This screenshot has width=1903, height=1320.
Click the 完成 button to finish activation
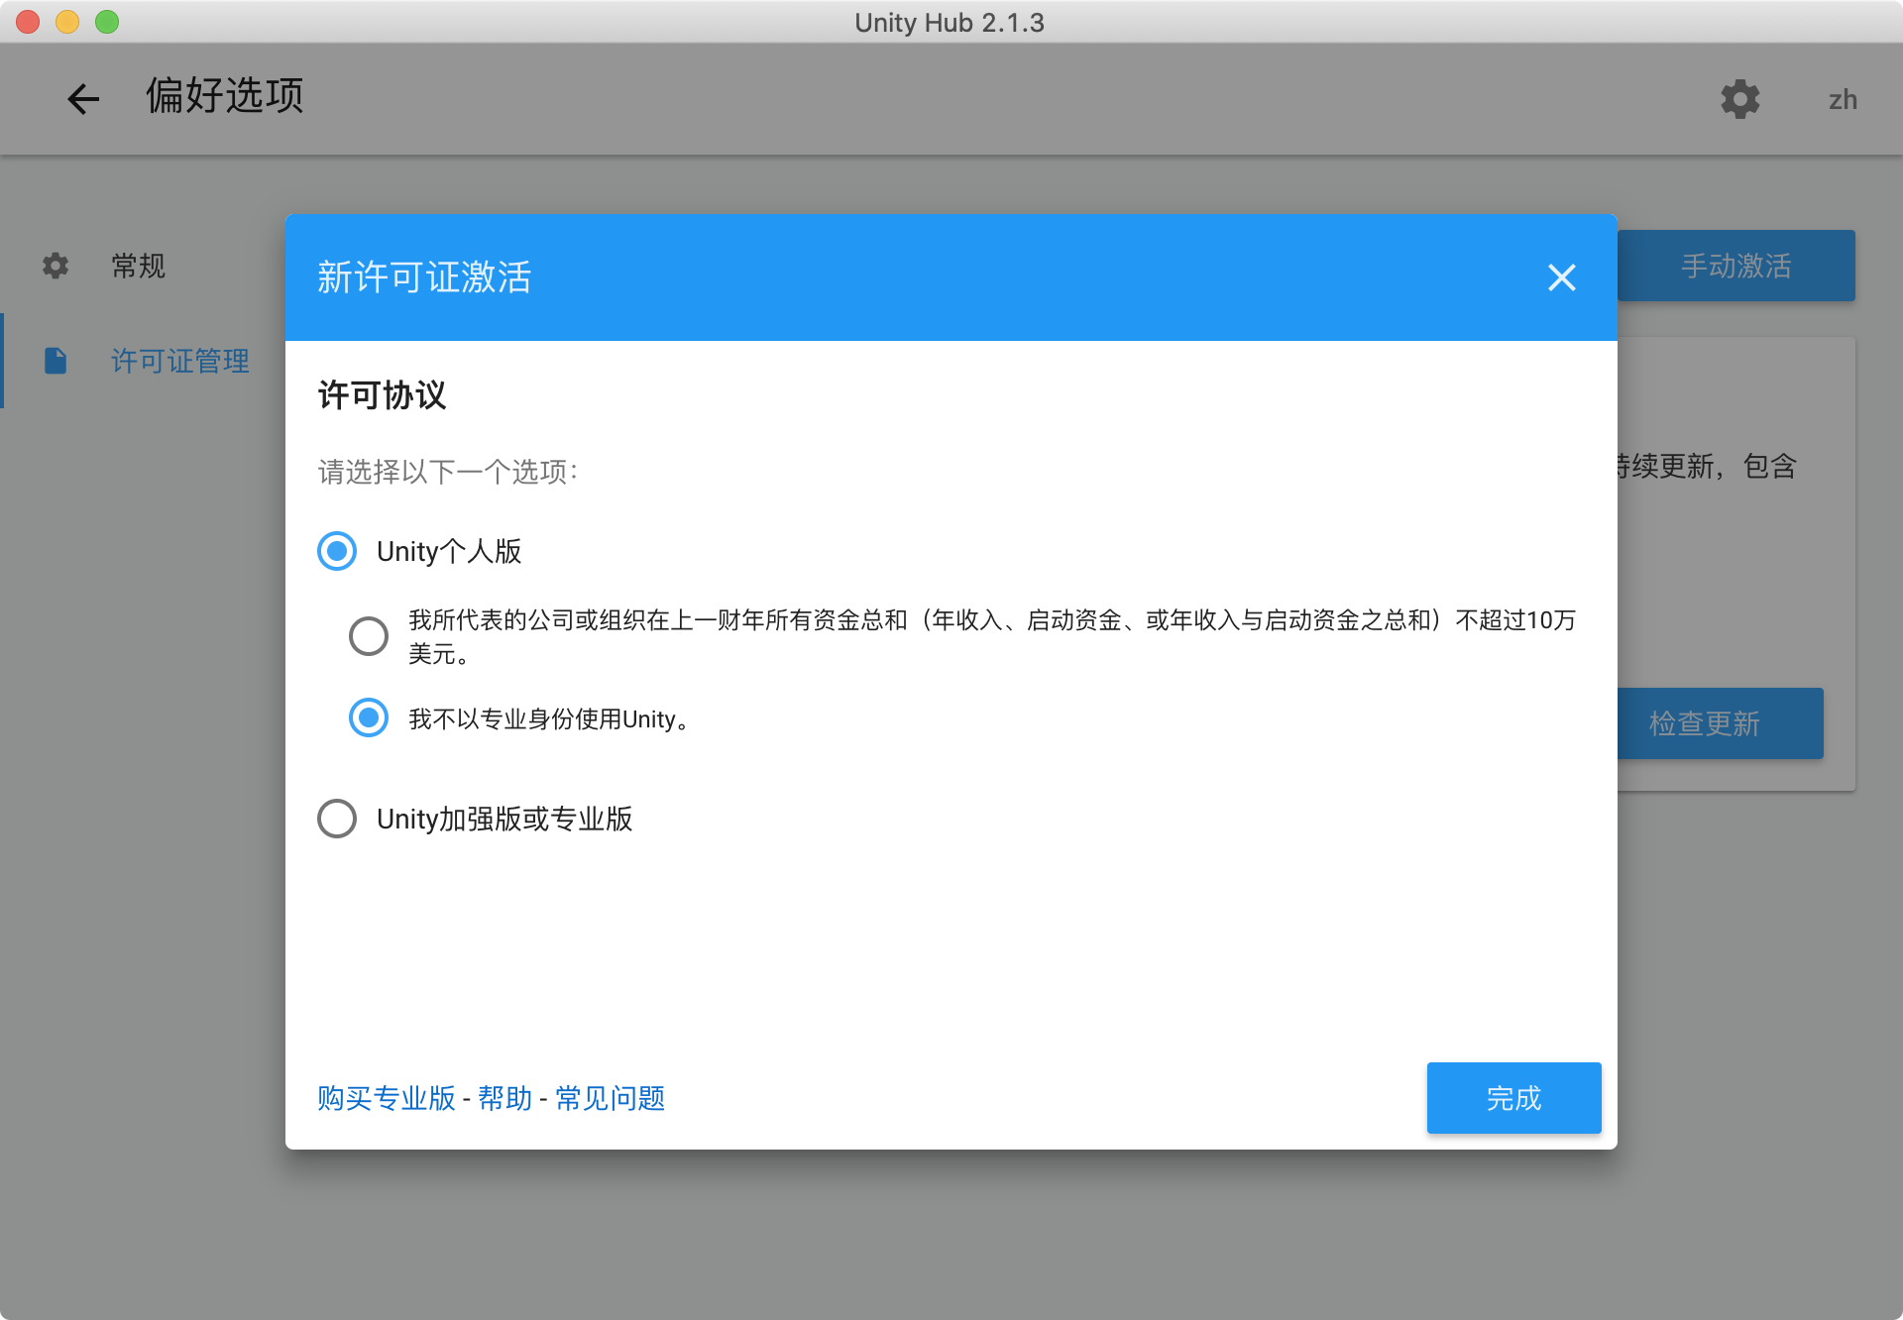pyautogui.click(x=1513, y=1098)
